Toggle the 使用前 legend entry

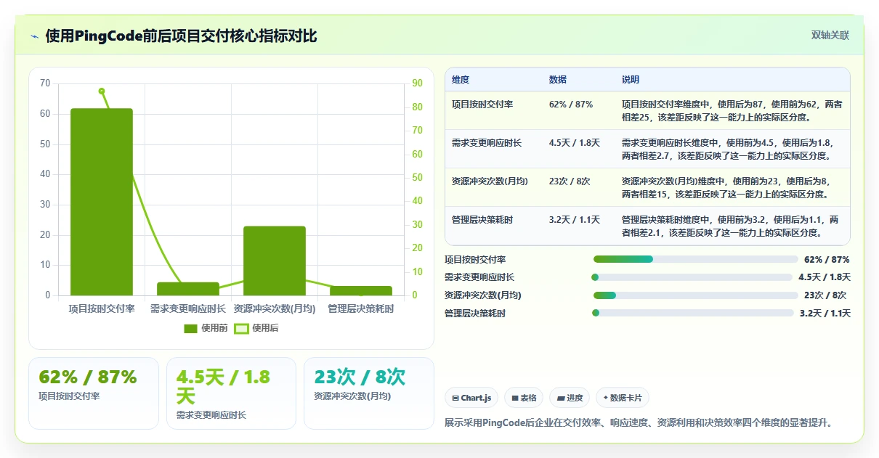point(206,328)
